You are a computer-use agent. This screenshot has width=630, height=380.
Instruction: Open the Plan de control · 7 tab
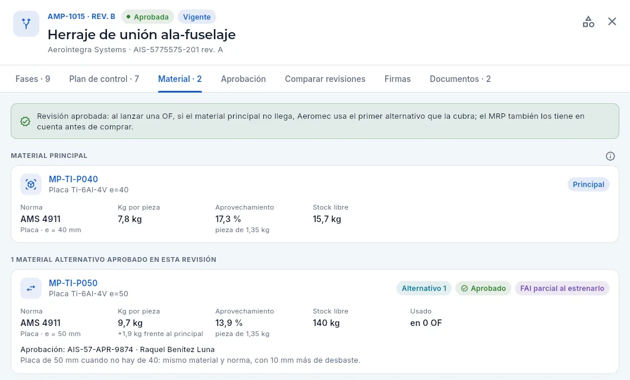point(104,79)
